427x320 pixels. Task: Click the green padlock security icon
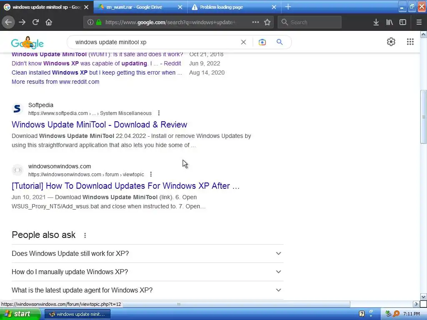99,22
